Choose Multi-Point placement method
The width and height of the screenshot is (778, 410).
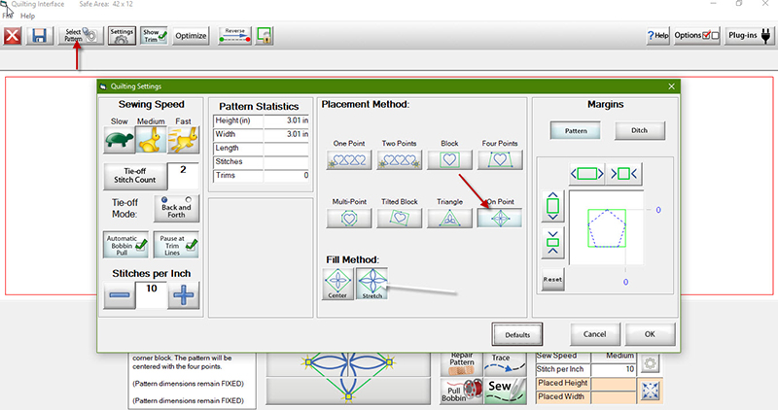(x=349, y=219)
